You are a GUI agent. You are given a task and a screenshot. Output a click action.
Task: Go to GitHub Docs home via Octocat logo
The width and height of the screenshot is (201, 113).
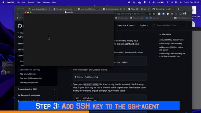[20, 26]
